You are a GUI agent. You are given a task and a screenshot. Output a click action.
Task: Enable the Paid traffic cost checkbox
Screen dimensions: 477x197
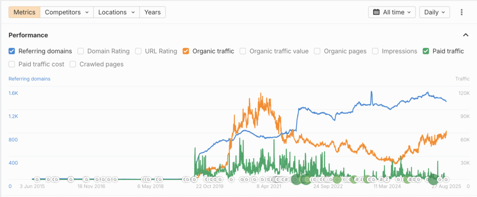pyautogui.click(x=12, y=64)
